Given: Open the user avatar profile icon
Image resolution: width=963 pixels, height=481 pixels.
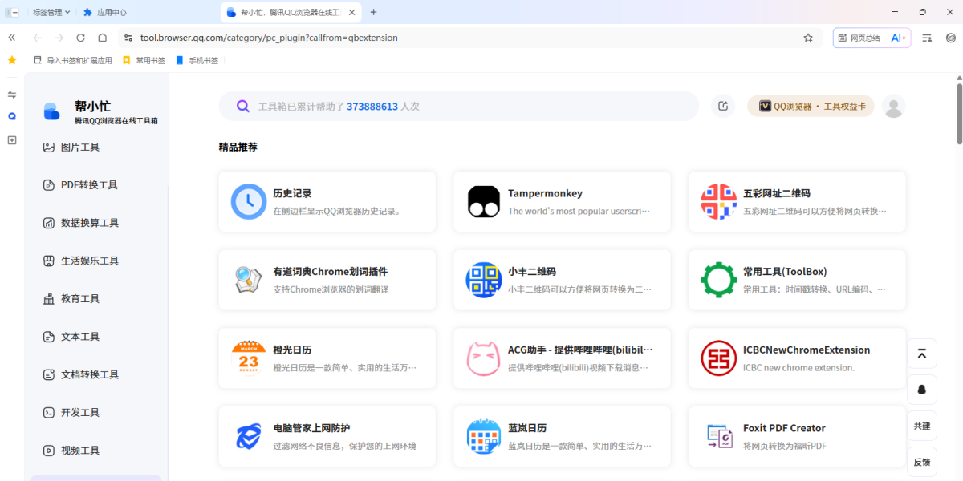Looking at the screenshot, I should pos(893,106).
